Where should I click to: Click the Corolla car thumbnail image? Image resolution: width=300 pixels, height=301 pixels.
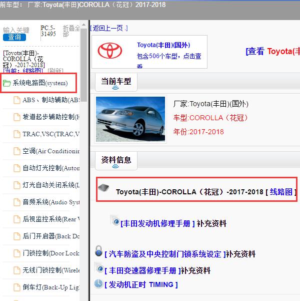[x=130, y=119]
